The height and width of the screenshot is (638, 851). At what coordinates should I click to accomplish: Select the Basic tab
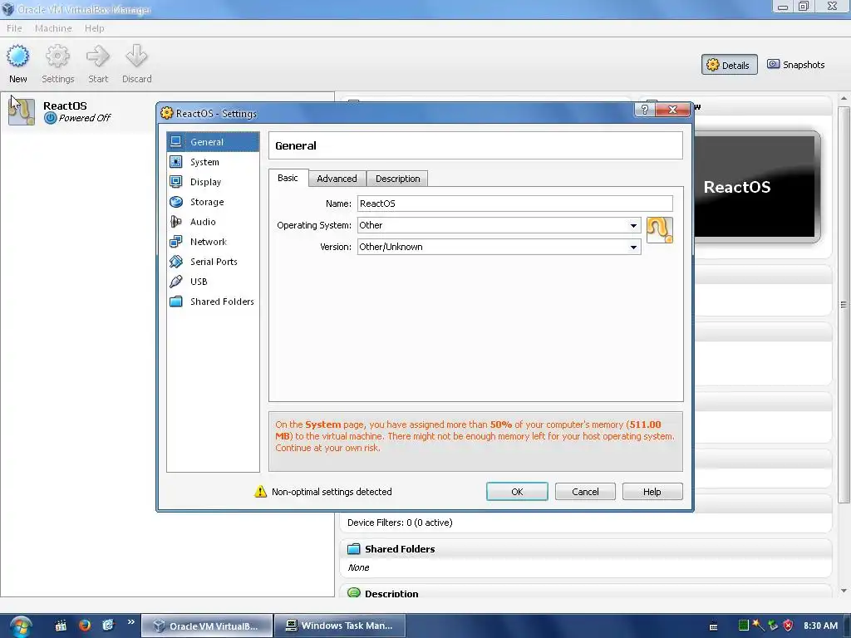point(288,178)
